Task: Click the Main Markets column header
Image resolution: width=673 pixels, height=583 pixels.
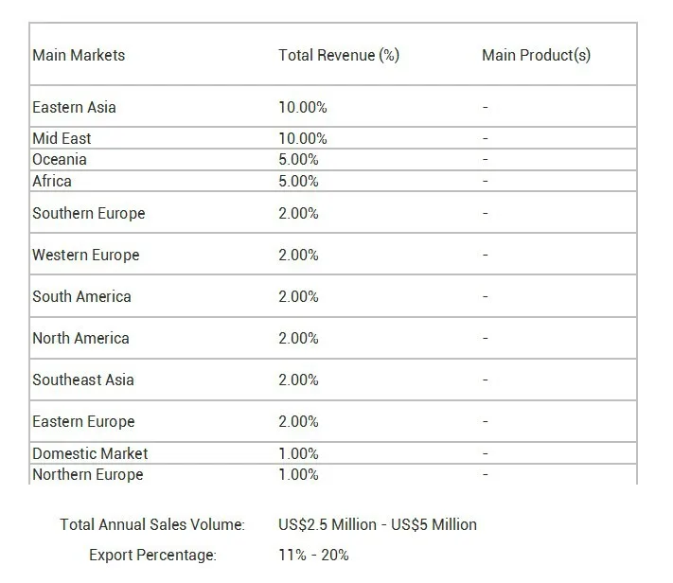Action: click(x=79, y=55)
